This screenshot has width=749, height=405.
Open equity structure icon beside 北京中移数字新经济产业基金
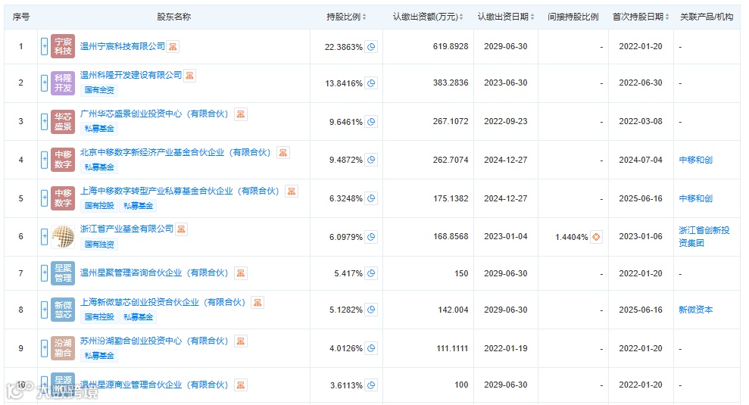point(283,153)
